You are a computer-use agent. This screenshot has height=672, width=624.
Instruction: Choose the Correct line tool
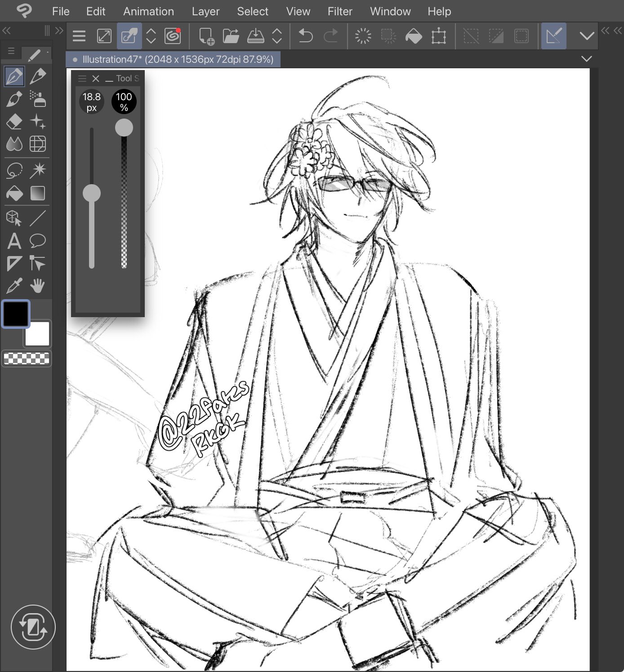click(38, 263)
